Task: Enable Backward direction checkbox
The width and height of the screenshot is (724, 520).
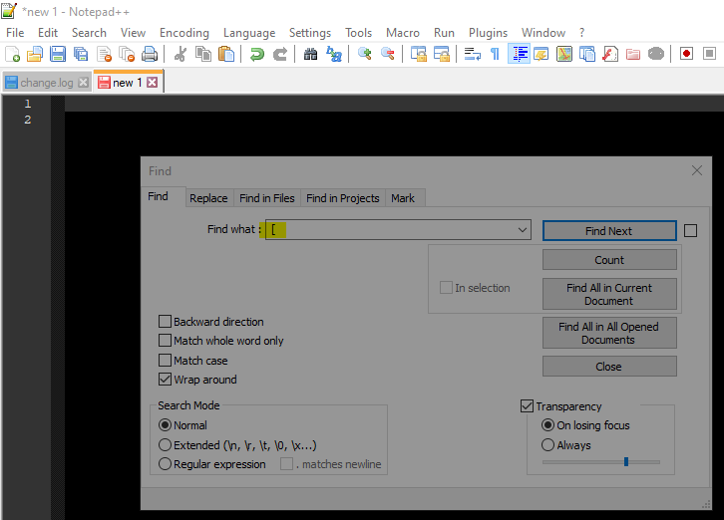Action: [165, 321]
